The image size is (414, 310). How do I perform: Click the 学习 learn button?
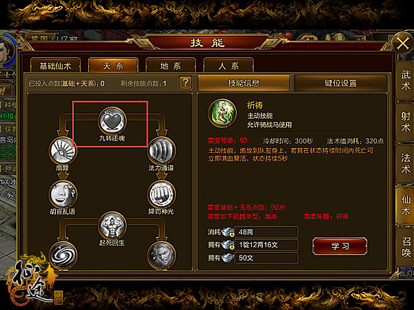tap(340, 246)
